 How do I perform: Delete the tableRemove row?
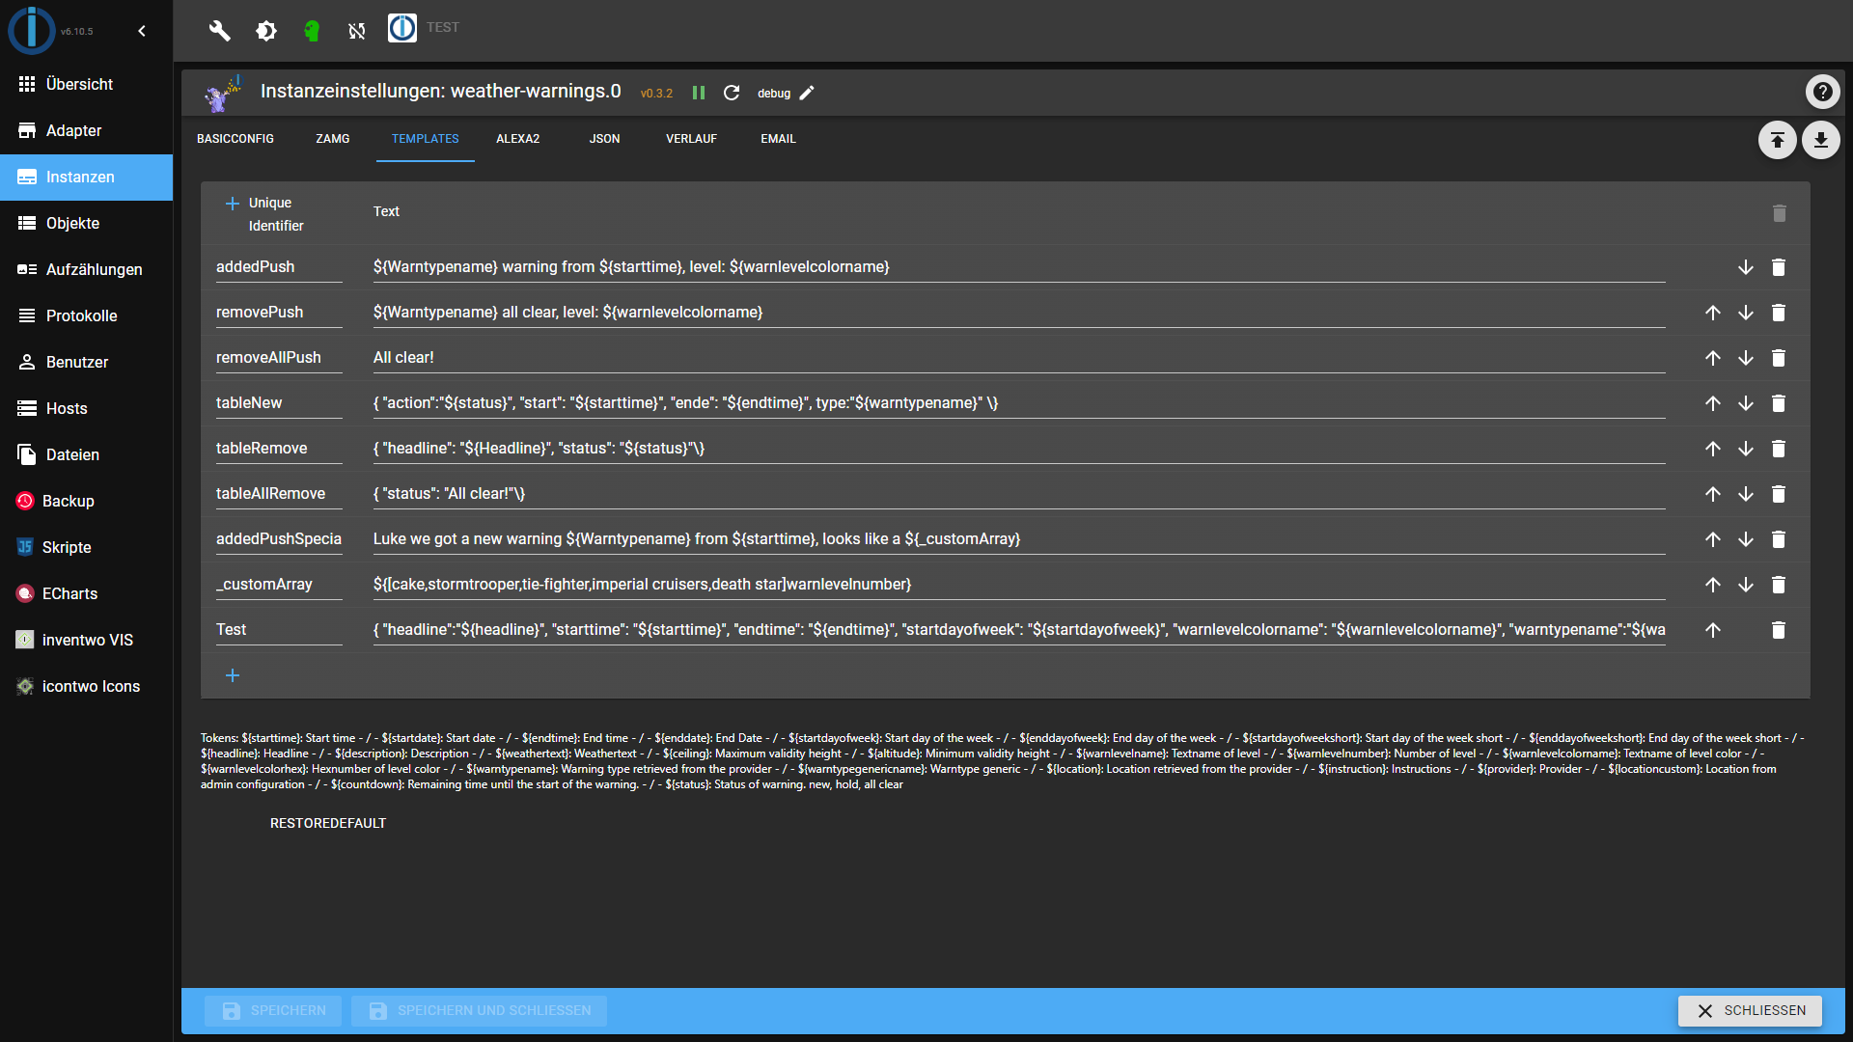[1779, 449]
